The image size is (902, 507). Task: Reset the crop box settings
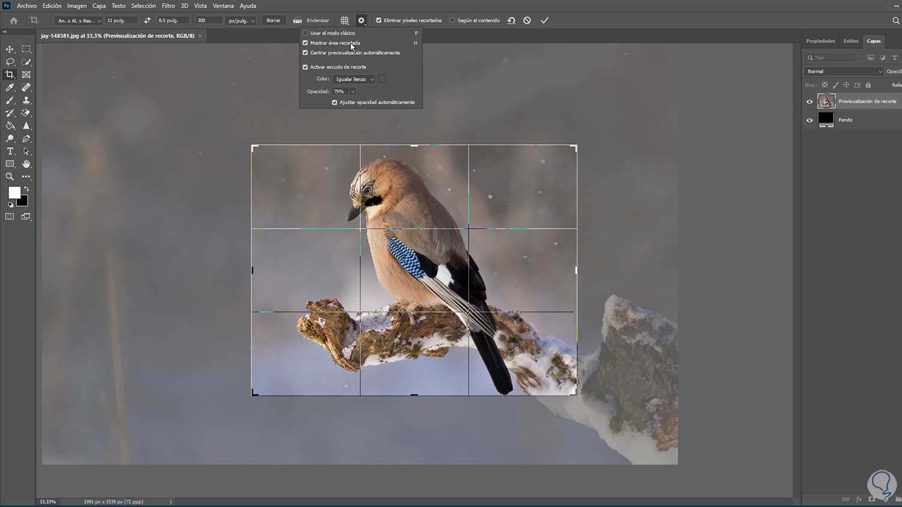(x=511, y=20)
